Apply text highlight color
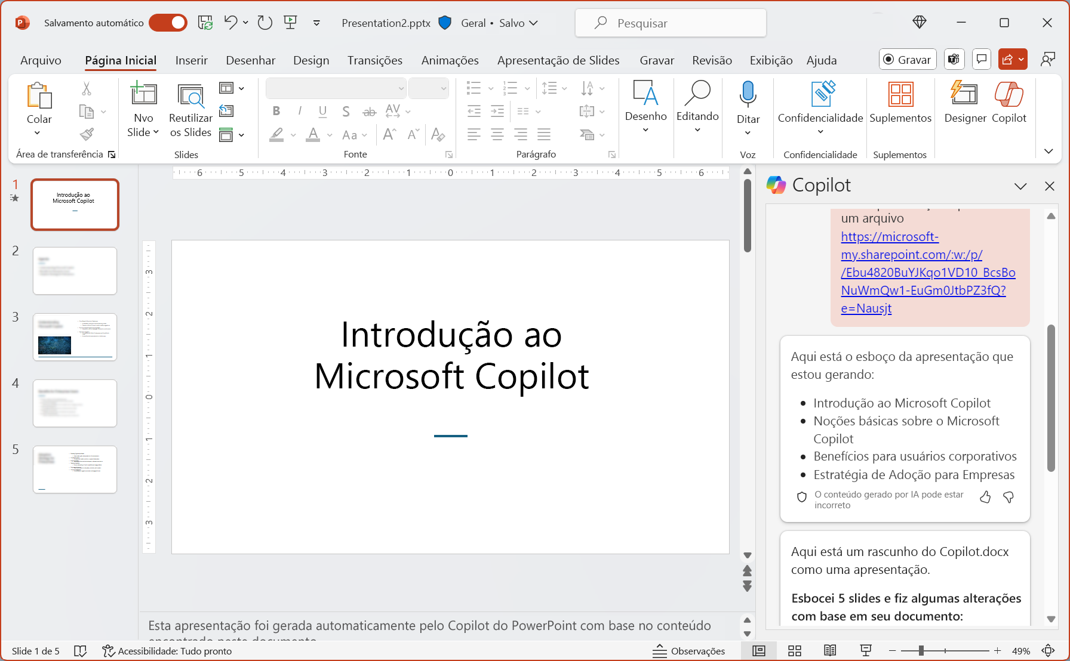Screen dimensions: 1070x661 (276, 135)
